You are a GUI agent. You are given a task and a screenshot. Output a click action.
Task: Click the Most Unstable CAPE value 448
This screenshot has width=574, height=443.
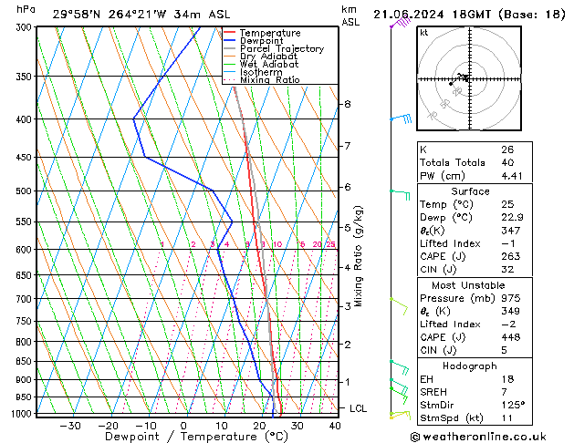point(511,337)
